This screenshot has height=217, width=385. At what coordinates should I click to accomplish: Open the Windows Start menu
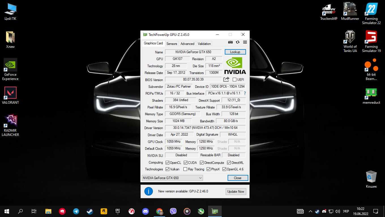click(7, 211)
